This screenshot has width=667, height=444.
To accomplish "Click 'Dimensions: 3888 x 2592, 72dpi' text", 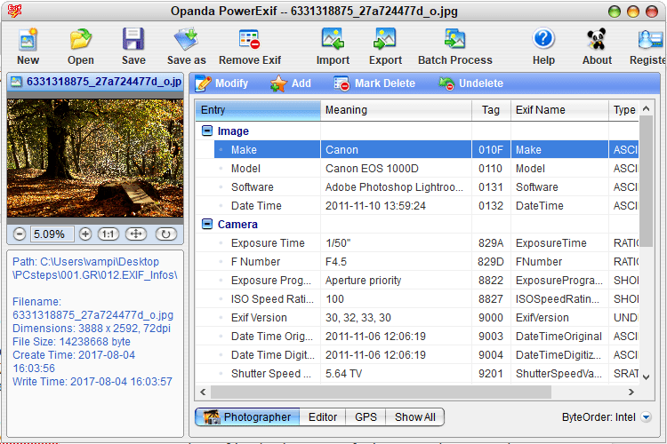I will click(x=92, y=329).
